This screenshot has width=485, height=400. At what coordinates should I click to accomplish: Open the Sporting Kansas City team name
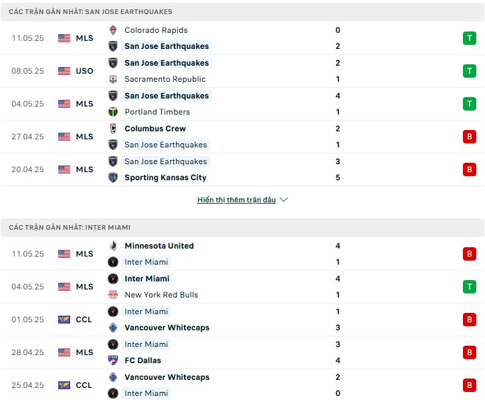point(165,178)
